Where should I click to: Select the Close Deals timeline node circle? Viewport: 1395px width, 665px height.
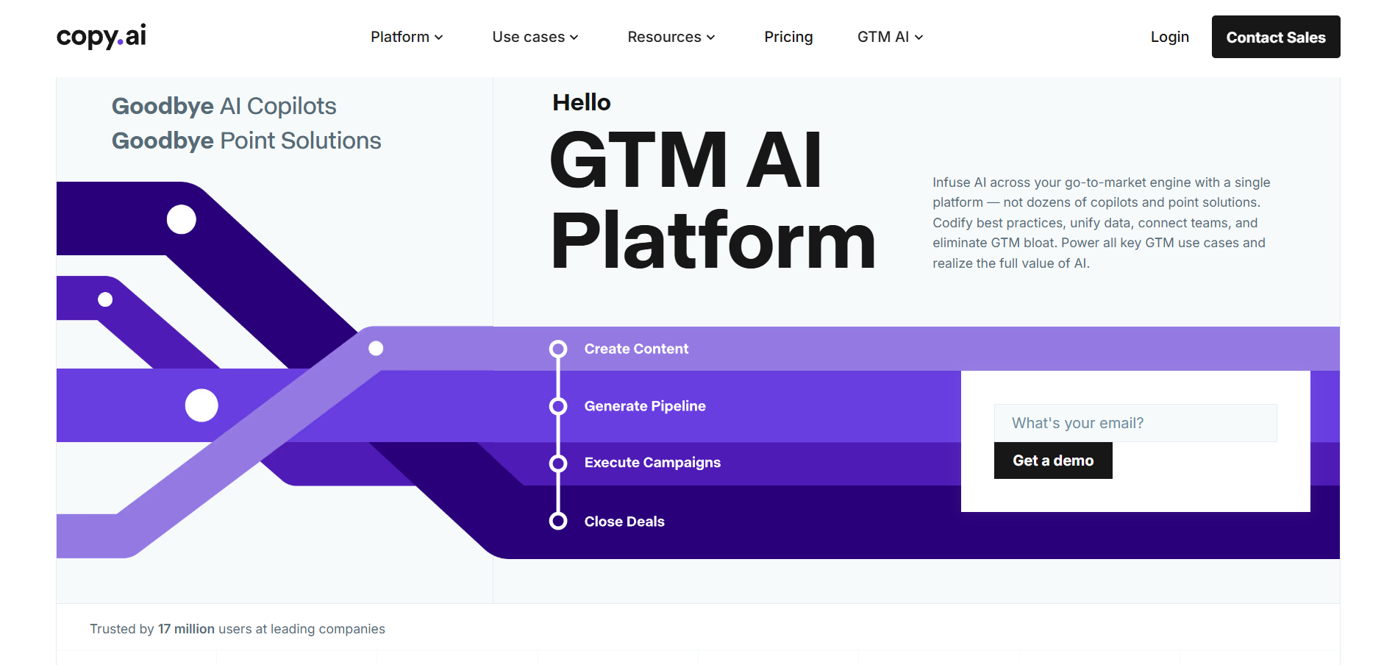[x=559, y=520]
